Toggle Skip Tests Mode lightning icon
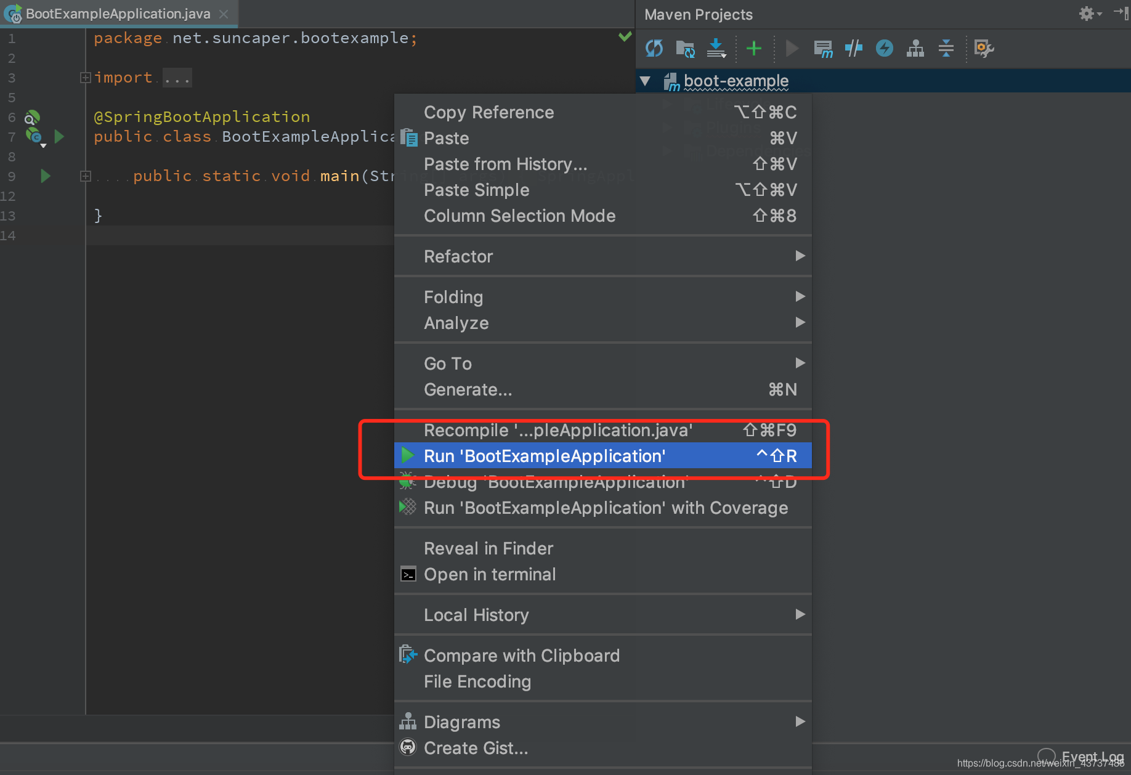 [885, 48]
